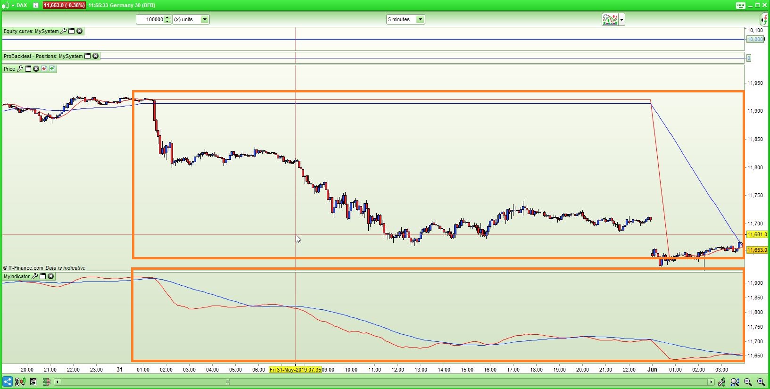Open MyIndicator settings with wrench icon

(34, 276)
